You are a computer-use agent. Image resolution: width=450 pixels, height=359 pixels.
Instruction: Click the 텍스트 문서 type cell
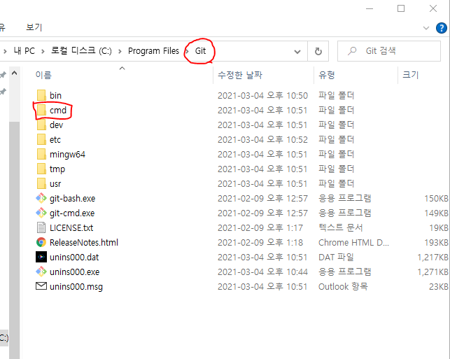tap(341, 227)
